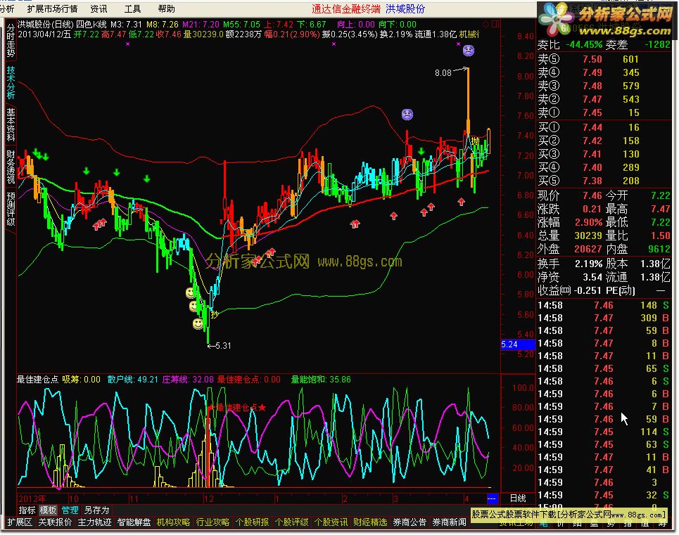This screenshot has height=535, width=679.
Task: Click the 洪城股份 stock name in the title bar
Action: 405,9
